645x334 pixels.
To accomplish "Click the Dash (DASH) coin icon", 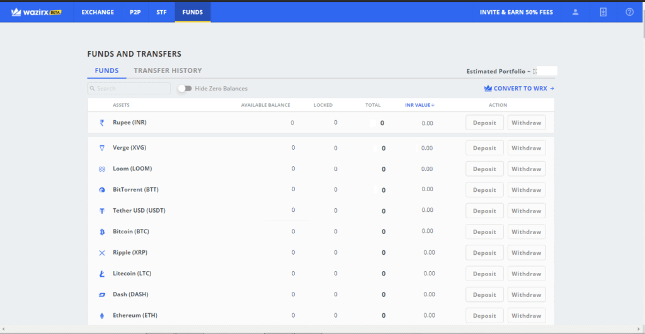I will click(x=101, y=294).
